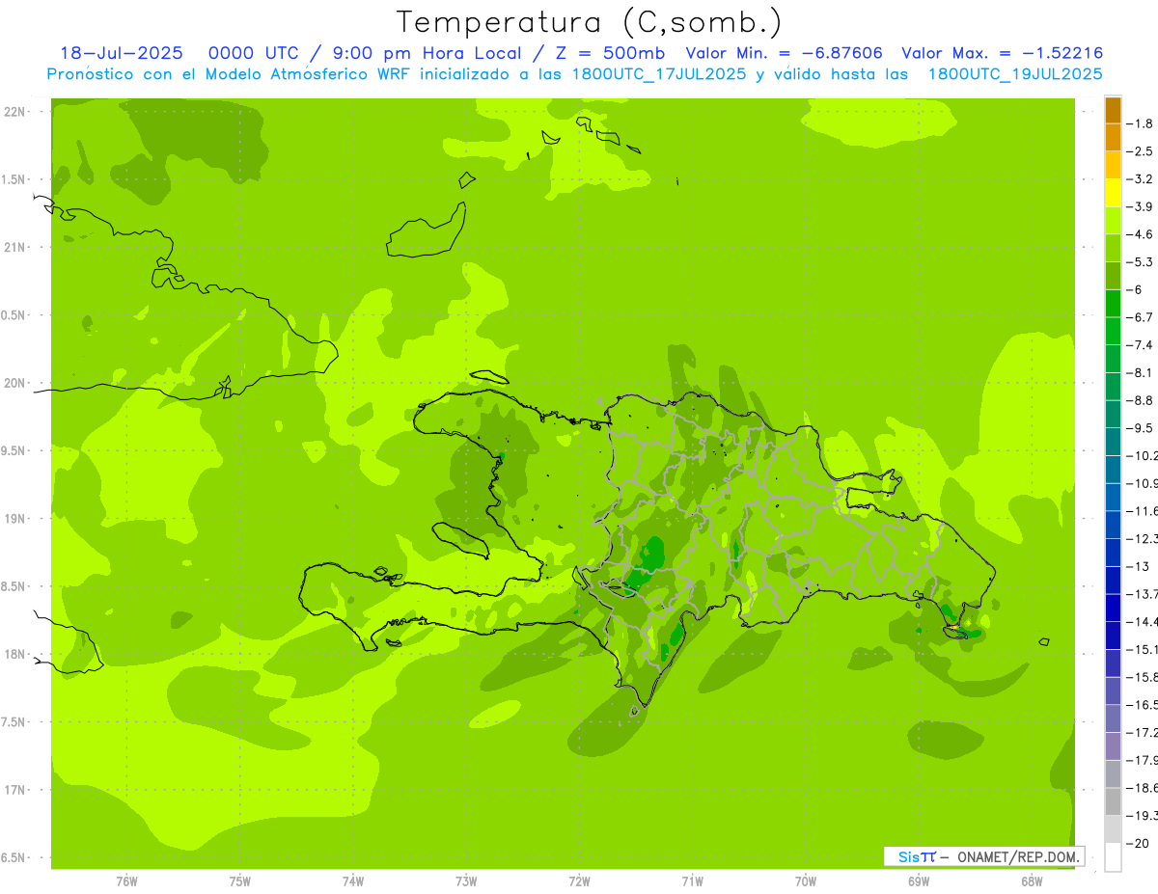Click the 'Temperatura (C,somb.)' map title
This screenshot has width=1158, height=894.
590,22
